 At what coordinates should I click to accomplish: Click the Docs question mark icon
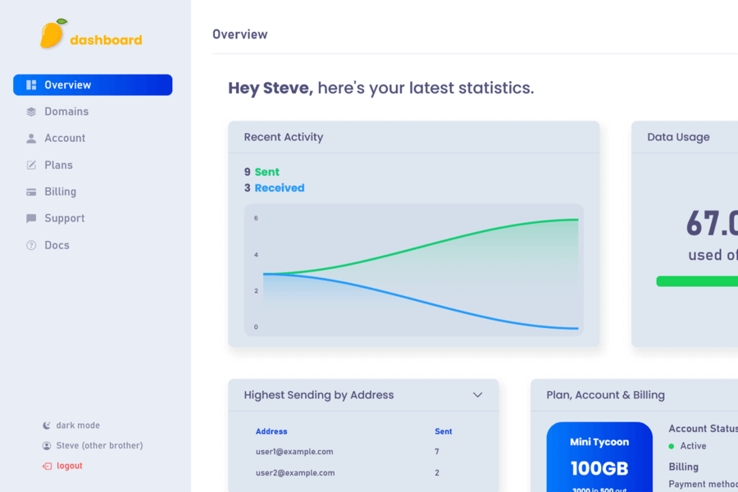pyautogui.click(x=31, y=245)
